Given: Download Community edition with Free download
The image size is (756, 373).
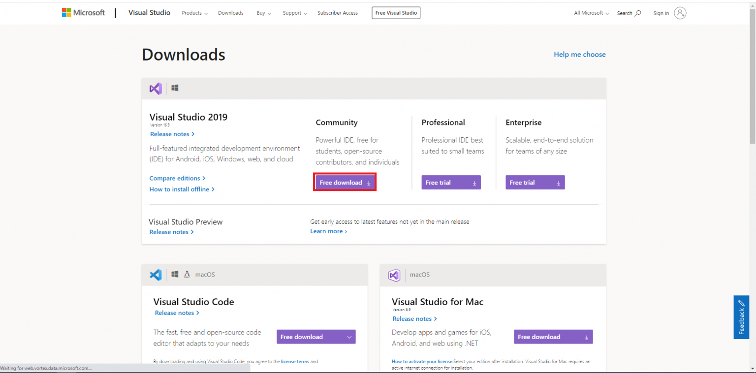Looking at the screenshot, I should [345, 183].
